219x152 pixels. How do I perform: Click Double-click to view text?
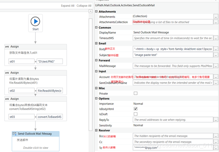coord(35,148)
